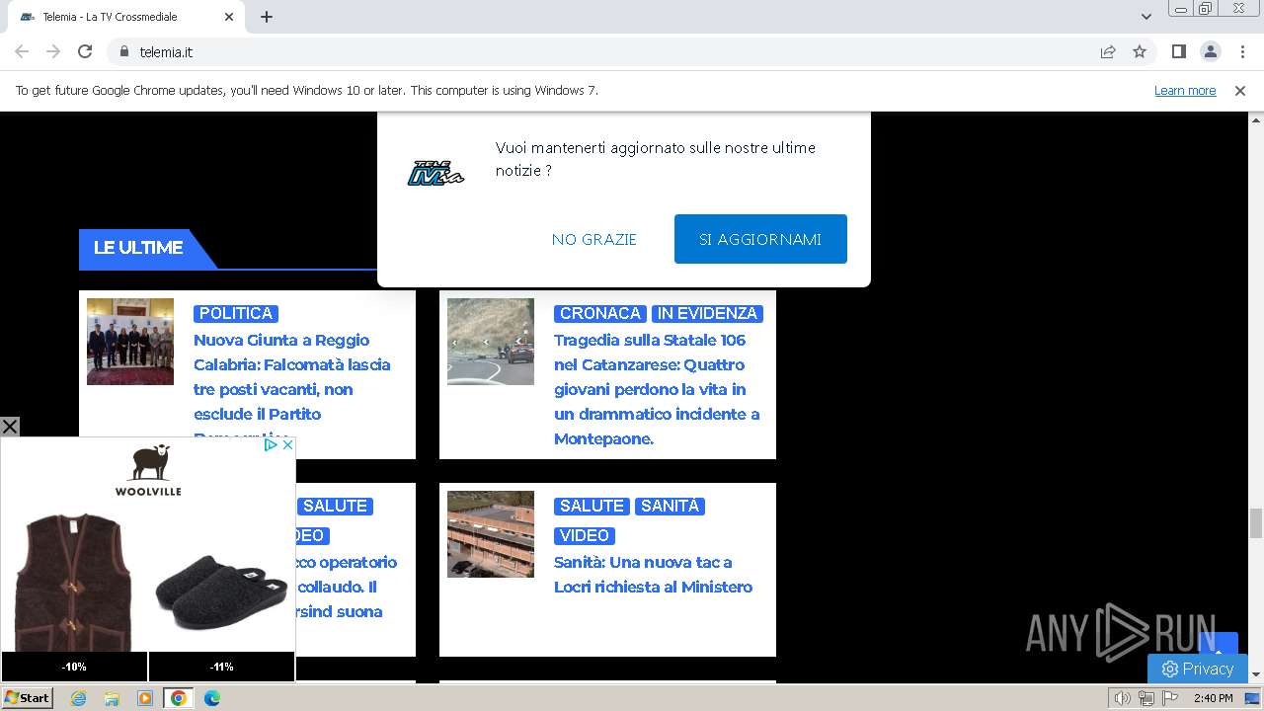1264x711 pixels.
Task: Share this page icon in address bar
Action: tap(1108, 51)
